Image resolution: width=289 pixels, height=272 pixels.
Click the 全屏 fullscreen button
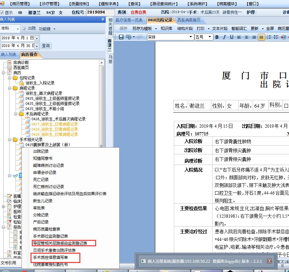coord(270,29)
